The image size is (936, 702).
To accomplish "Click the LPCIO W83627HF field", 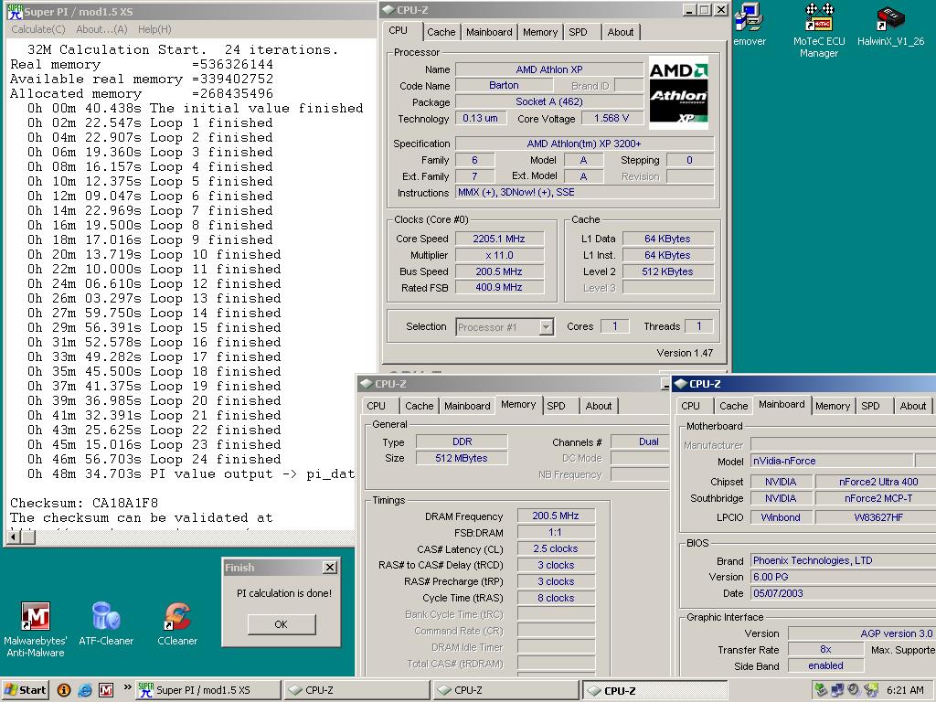I will (876, 517).
